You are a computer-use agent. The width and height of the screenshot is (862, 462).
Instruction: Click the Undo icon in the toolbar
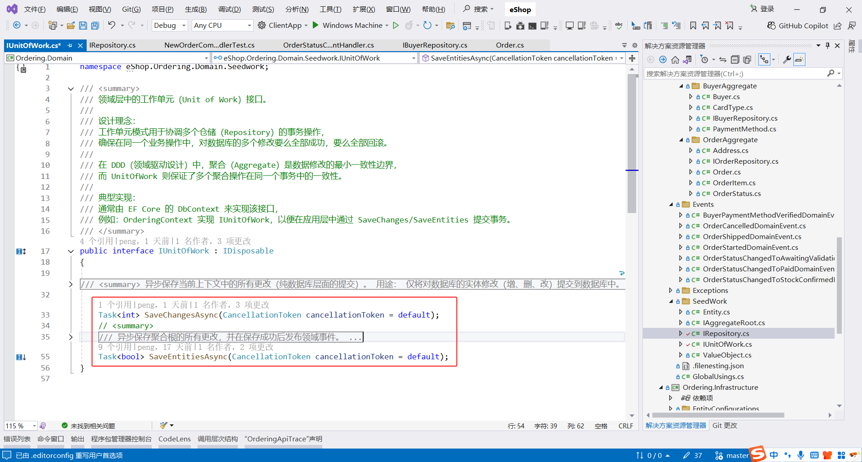113,26
